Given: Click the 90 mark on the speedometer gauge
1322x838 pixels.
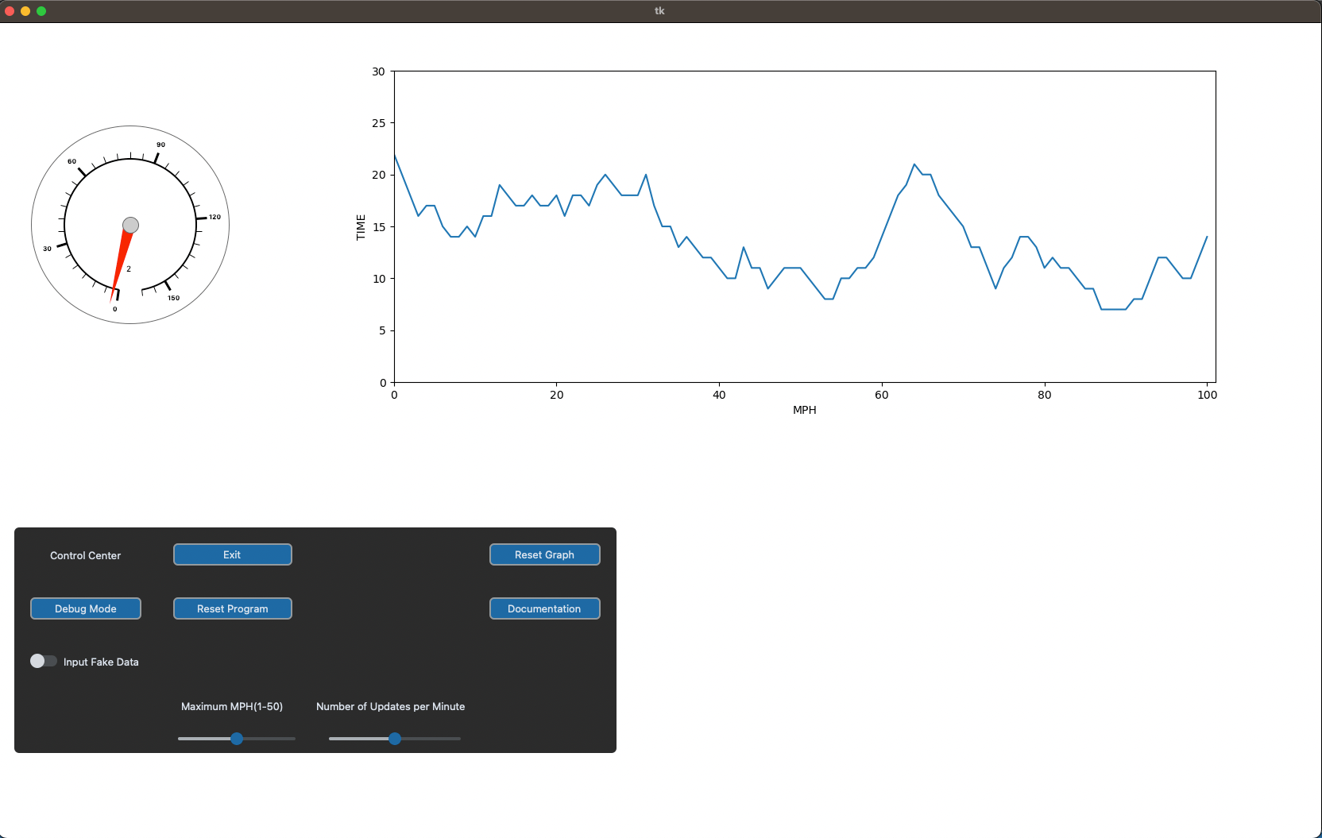Looking at the screenshot, I should point(161,145).
